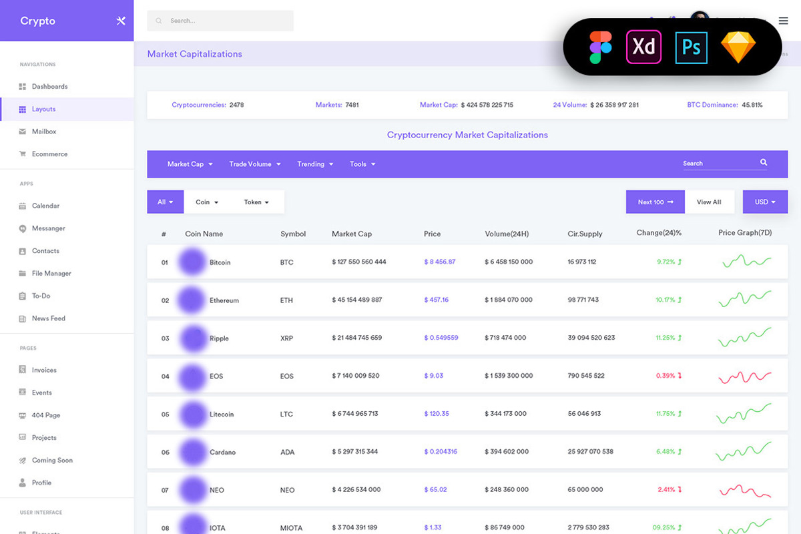
Task: Go to Ecommerce in sidebar
Action: pyautogui.click(x=49, y=154)
